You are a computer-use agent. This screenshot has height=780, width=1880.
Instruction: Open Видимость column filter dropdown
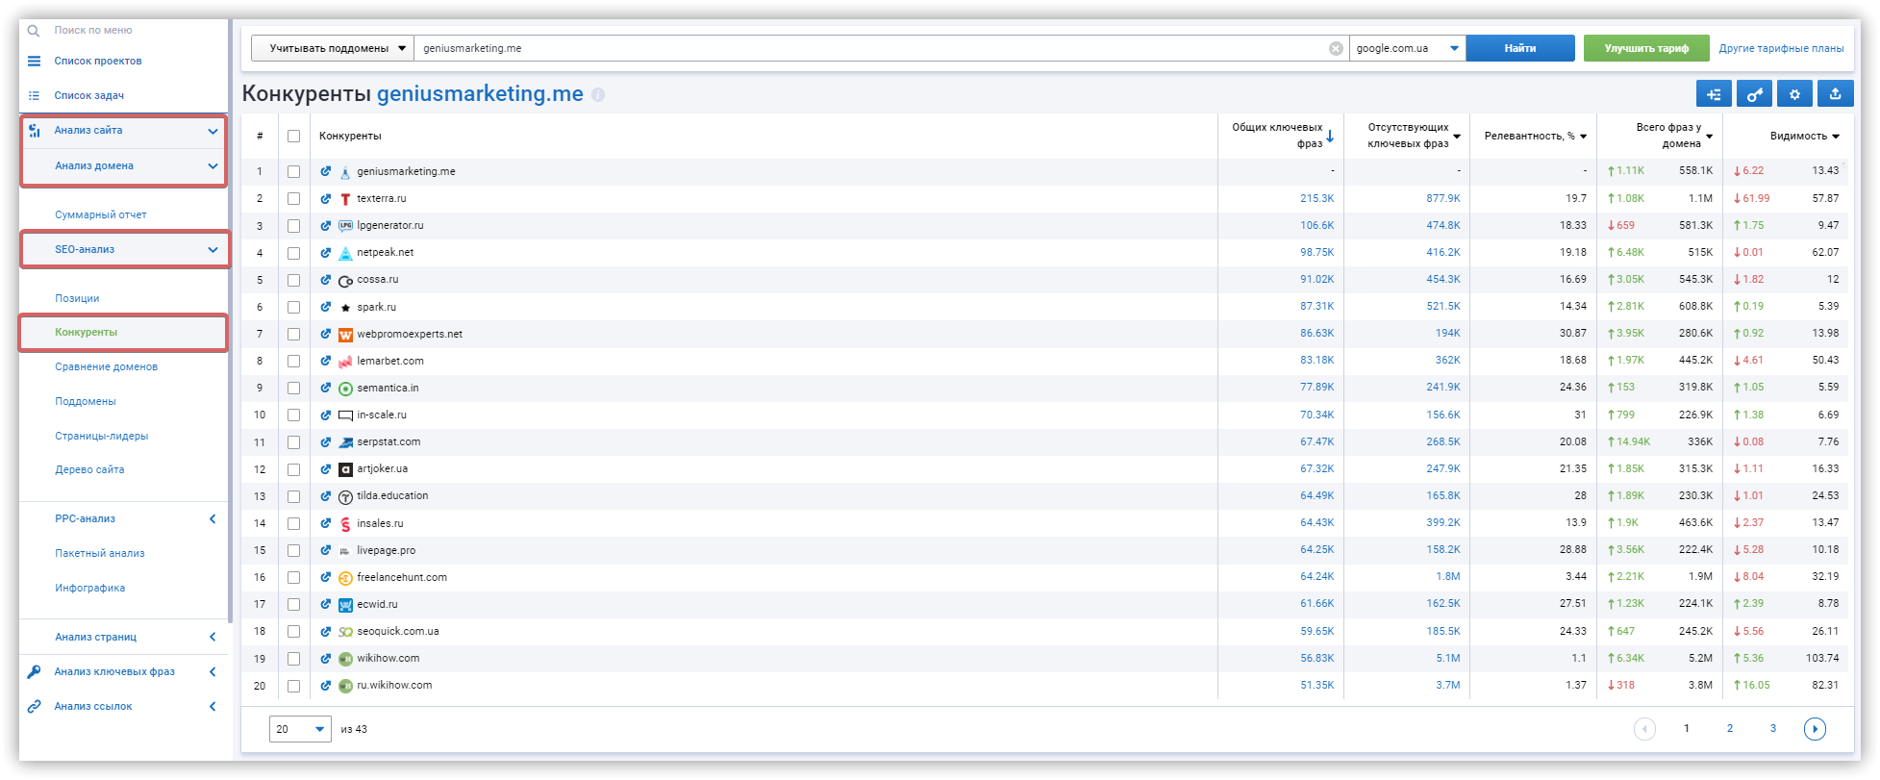click(1835, 137)
